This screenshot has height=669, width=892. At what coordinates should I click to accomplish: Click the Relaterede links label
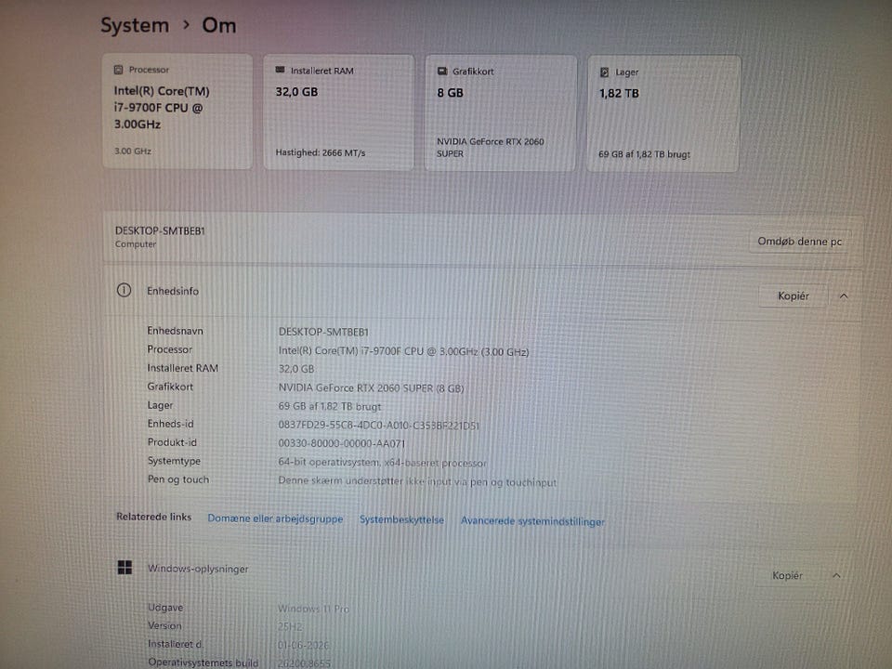[153, 517]
